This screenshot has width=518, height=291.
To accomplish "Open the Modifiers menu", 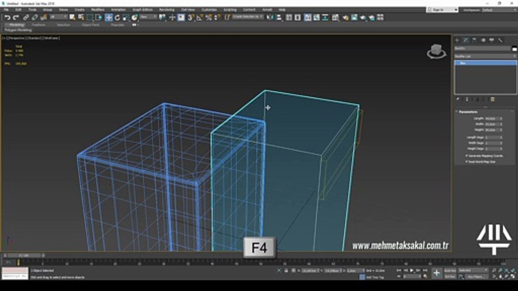I will click(x=98, y=9).
